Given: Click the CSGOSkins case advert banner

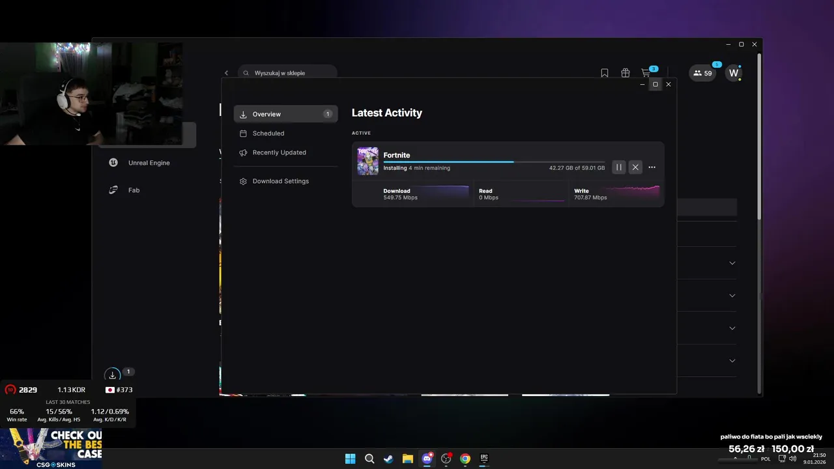Looking at the screenshot, I should [51, 449].
